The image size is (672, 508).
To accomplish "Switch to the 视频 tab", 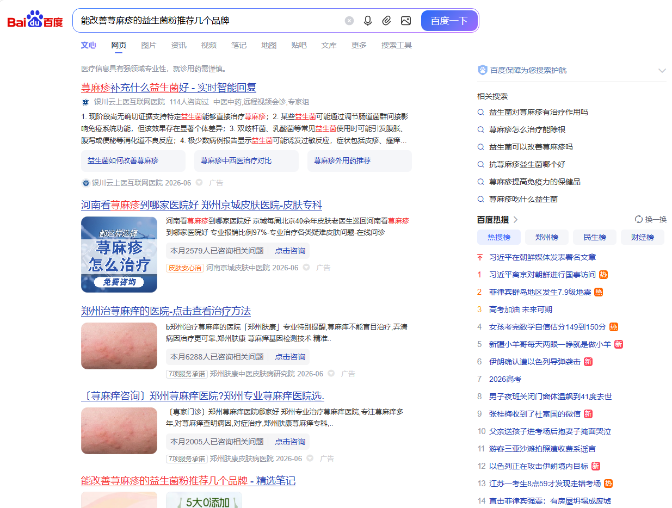I will (208, 45).
